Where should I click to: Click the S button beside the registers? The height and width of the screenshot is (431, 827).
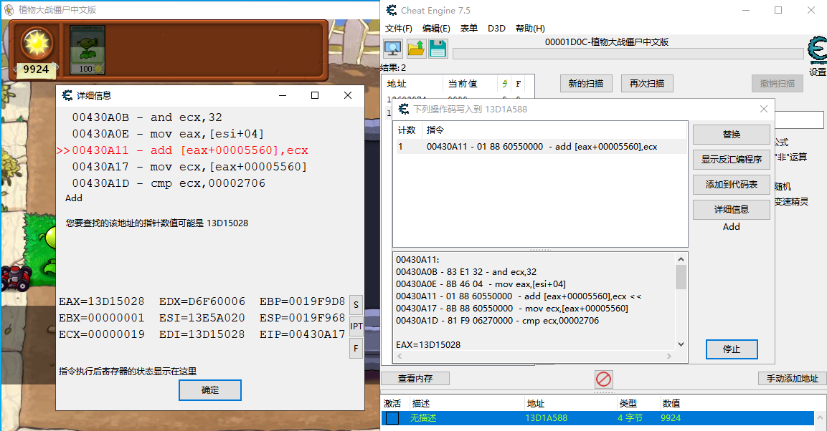tap(356, 305)
